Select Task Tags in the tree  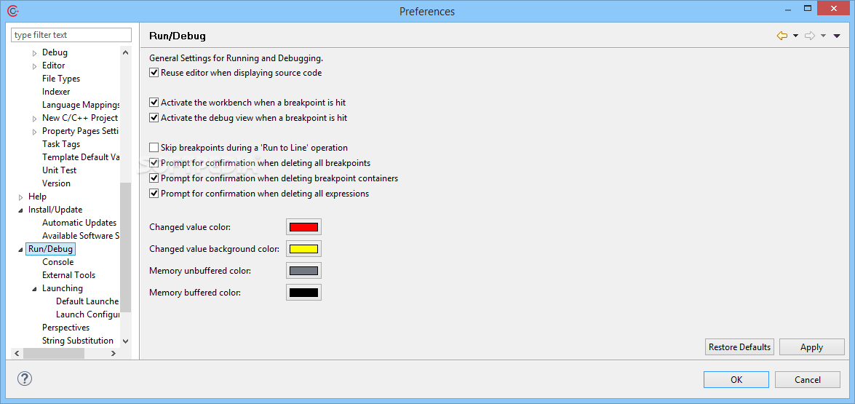point(61,144)
